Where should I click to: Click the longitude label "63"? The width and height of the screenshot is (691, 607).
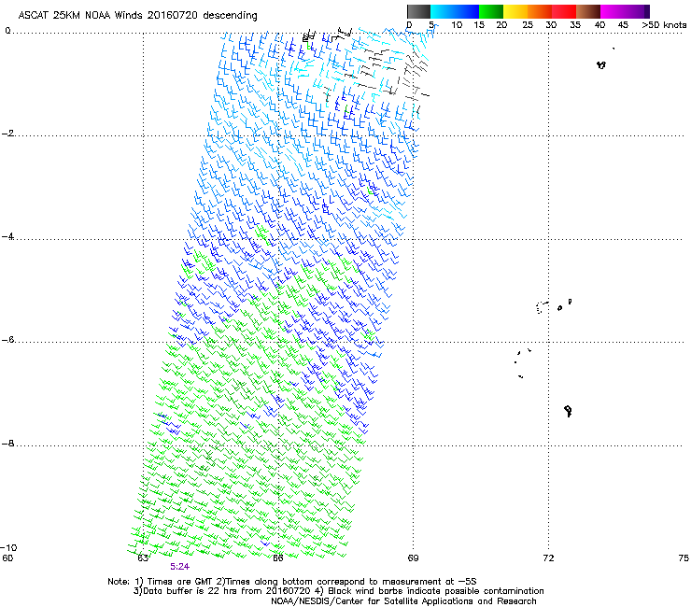143,558
